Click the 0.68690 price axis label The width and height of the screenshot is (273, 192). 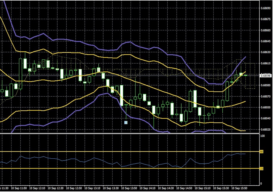pyautogui.click(x=266, y=8)
